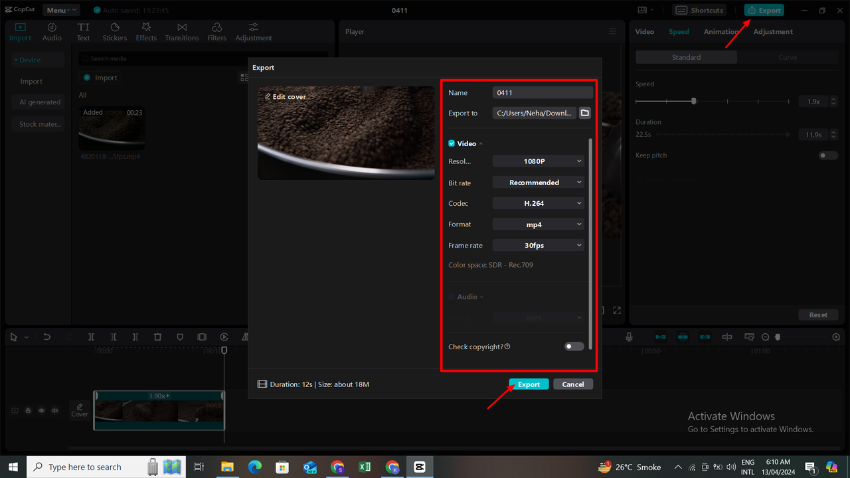This screenshot has height=478, width=850.
Task: Open the Codec dropdown showing H.264
Action: [538, 202]
